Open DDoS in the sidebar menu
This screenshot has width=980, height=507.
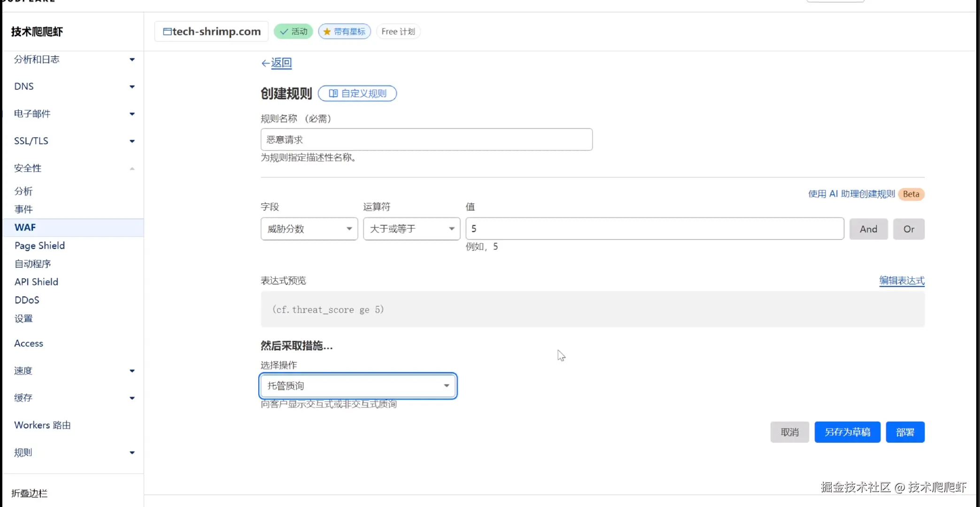pos(27,300)
